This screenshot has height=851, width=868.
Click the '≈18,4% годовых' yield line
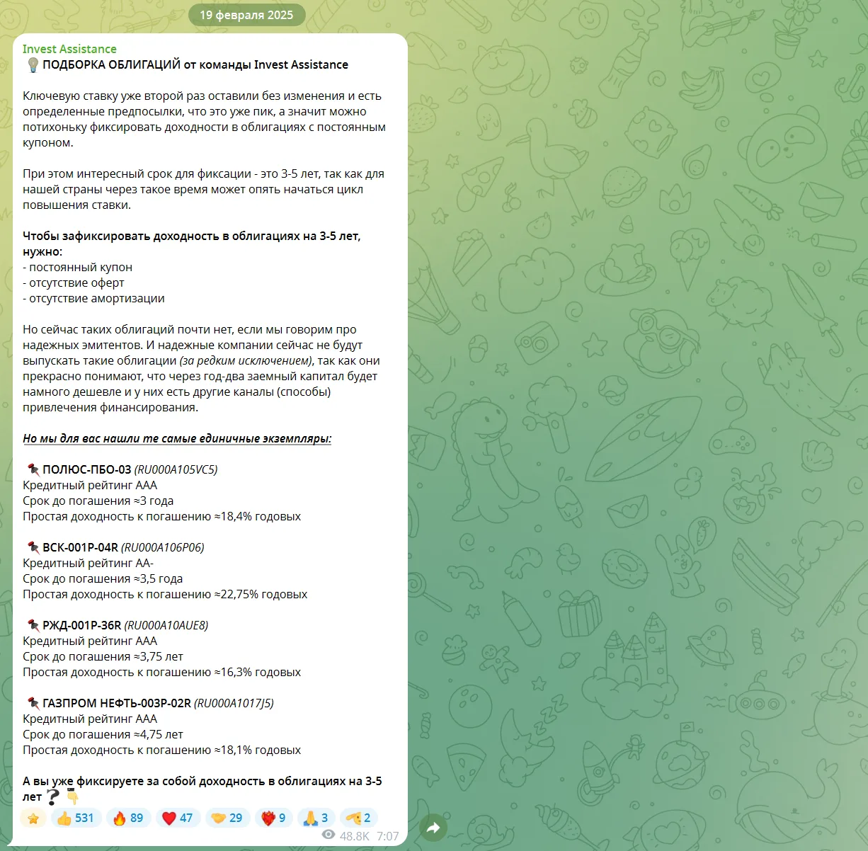(x=162, y=516)
